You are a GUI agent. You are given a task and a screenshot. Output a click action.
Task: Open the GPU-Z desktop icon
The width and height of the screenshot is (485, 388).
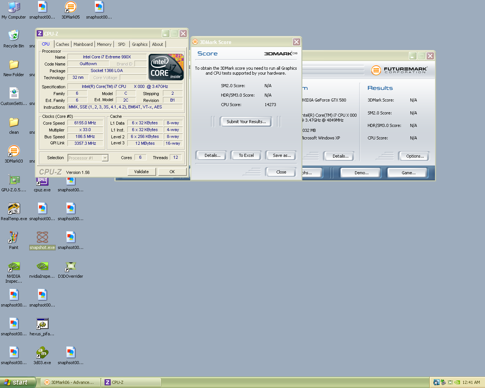click(14, 180)
